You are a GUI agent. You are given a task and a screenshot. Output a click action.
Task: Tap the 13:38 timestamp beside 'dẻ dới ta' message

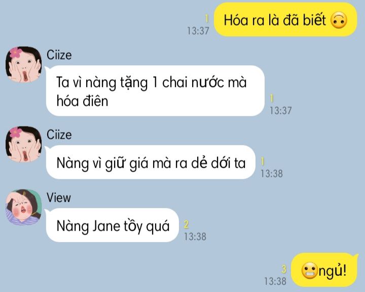pos(271,174)
